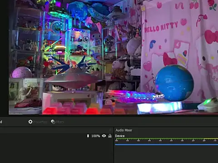This screenshot has height=163, width=218.
Task: Toggle the source lock icon
Action: click(110, 136)
